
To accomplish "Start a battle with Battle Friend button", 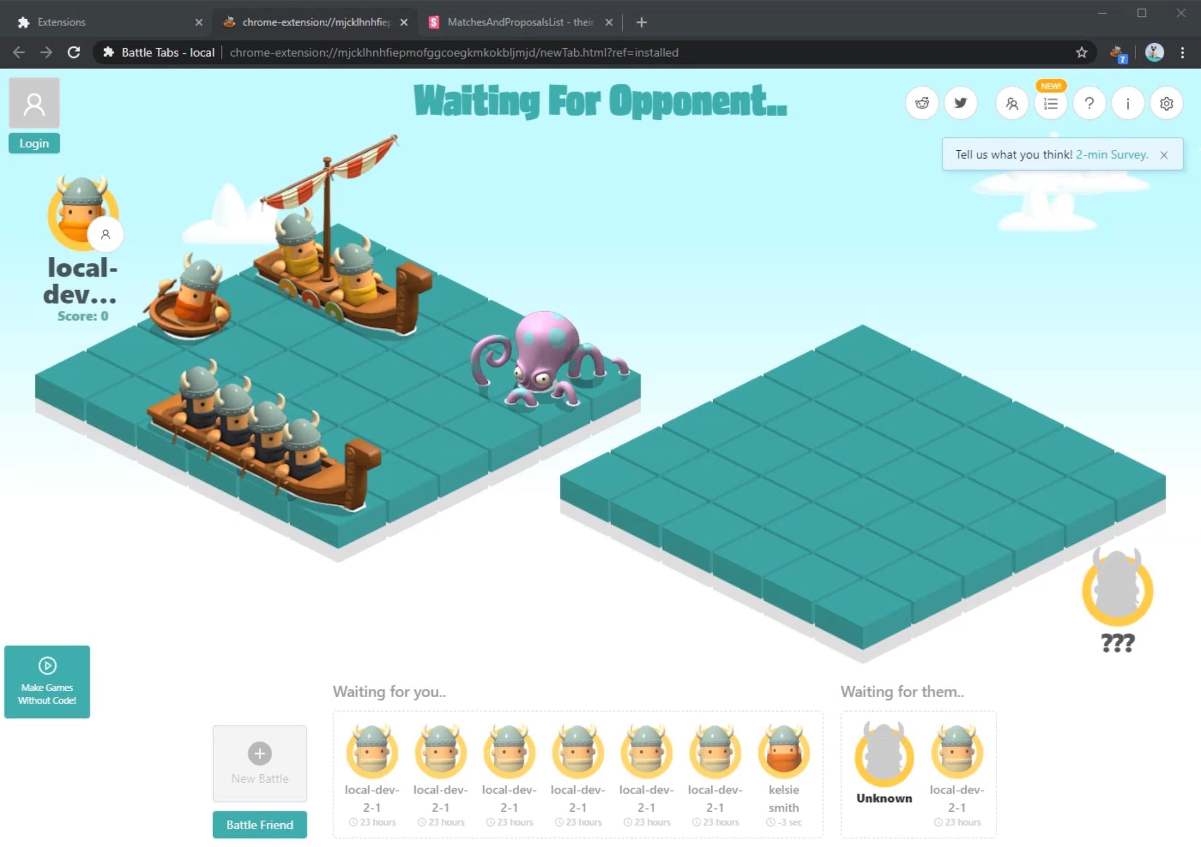I will 259,825.
